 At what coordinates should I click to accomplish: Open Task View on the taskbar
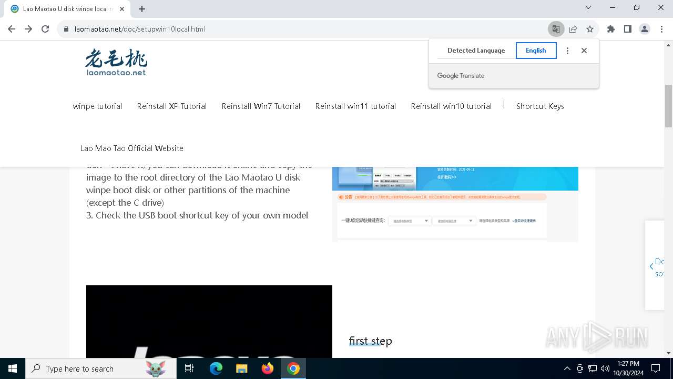pos(189,368)
